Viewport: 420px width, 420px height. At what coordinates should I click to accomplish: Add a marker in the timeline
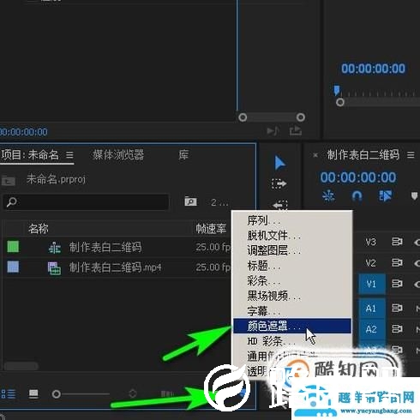coord(414,196)
